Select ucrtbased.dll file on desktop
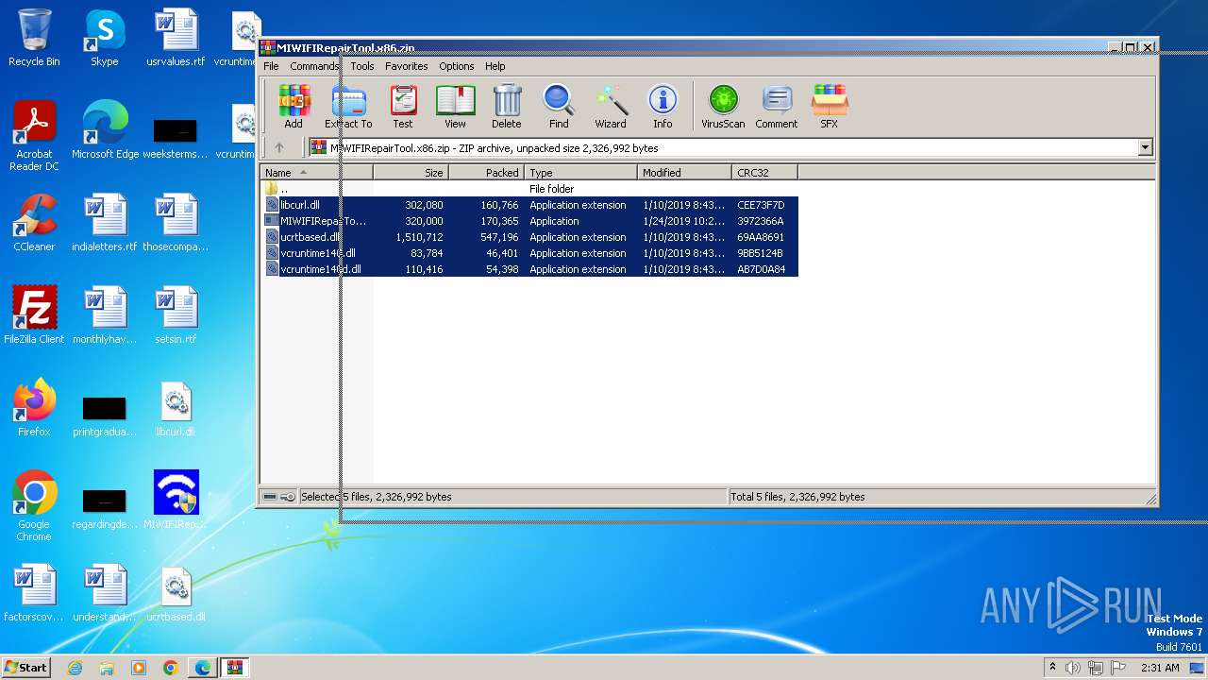This screenshot has width=1208, height=680. [x=176, y=593]
